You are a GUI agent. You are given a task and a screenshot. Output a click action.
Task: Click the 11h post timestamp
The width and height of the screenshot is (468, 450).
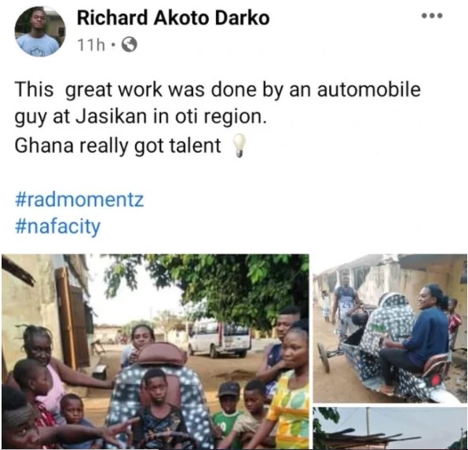91,45
